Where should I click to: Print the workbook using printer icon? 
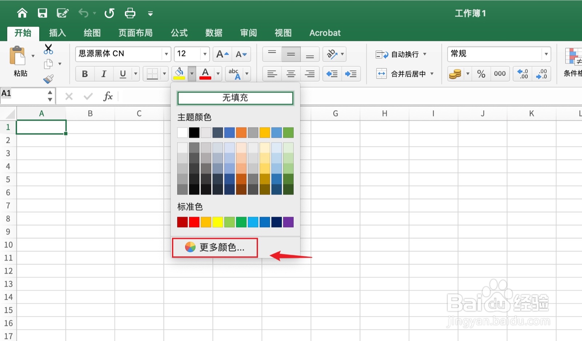point(130,13)
